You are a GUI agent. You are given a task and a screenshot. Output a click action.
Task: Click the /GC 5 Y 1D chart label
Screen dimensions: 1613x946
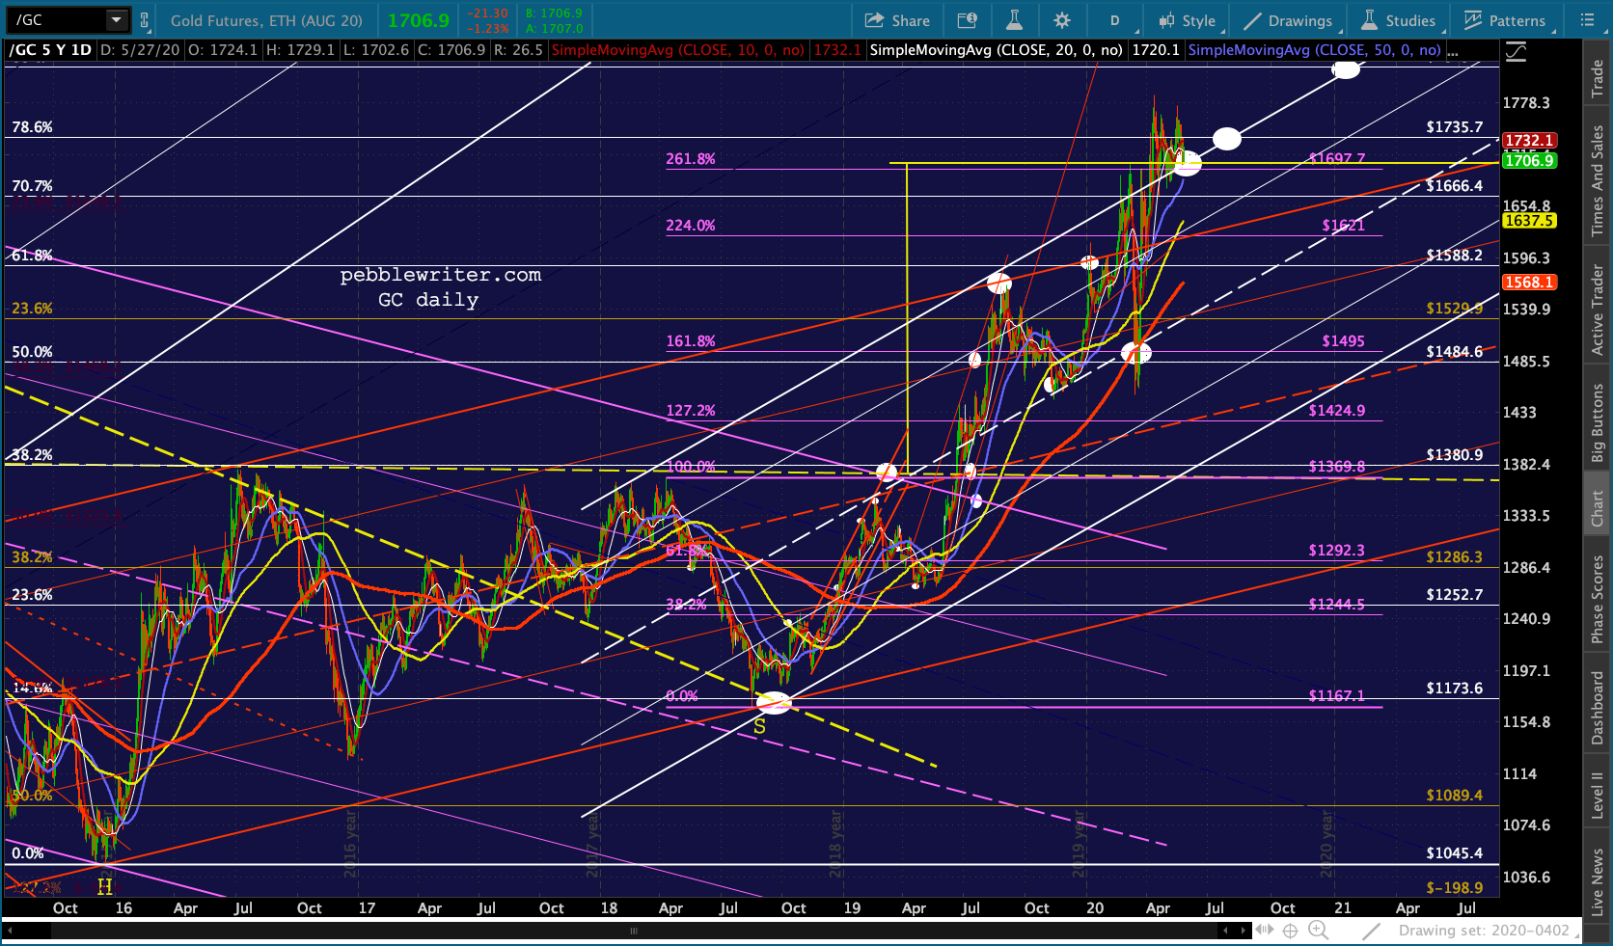coord(50,50)
